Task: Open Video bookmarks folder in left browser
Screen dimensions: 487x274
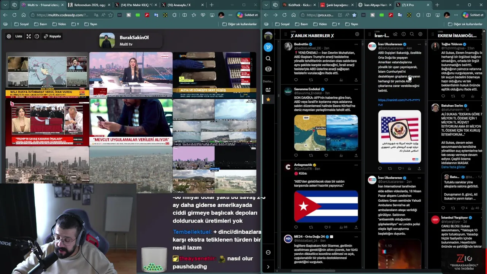Action: click(x=59, y=24)
